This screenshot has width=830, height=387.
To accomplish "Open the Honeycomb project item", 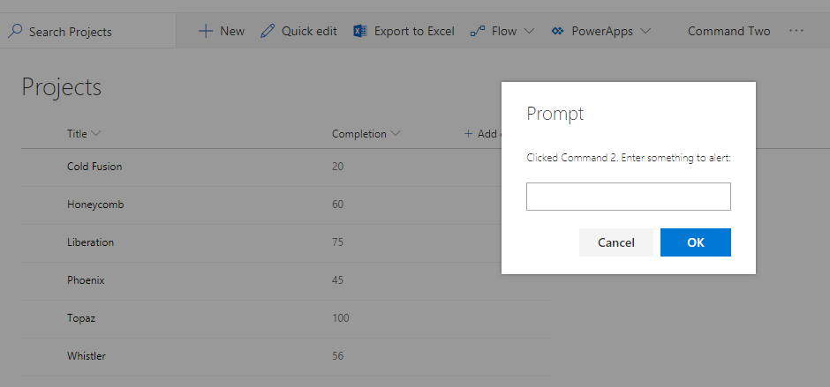I will pyautogui.click(x=95, y=204).
